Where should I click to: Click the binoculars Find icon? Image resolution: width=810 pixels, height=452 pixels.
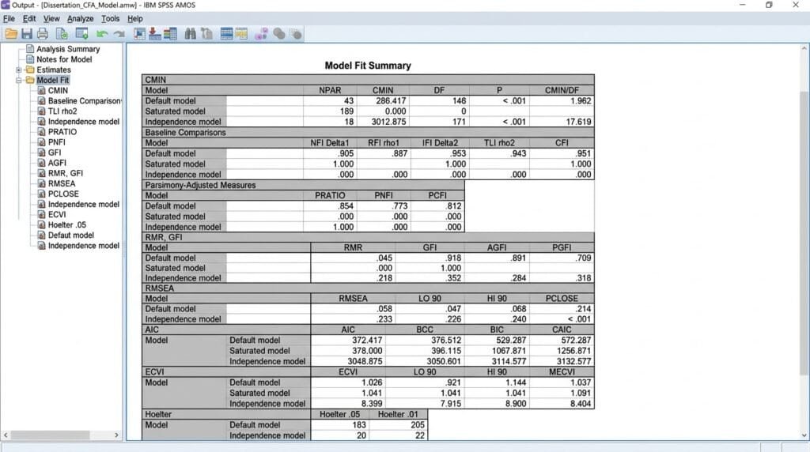tap(191, 34)
